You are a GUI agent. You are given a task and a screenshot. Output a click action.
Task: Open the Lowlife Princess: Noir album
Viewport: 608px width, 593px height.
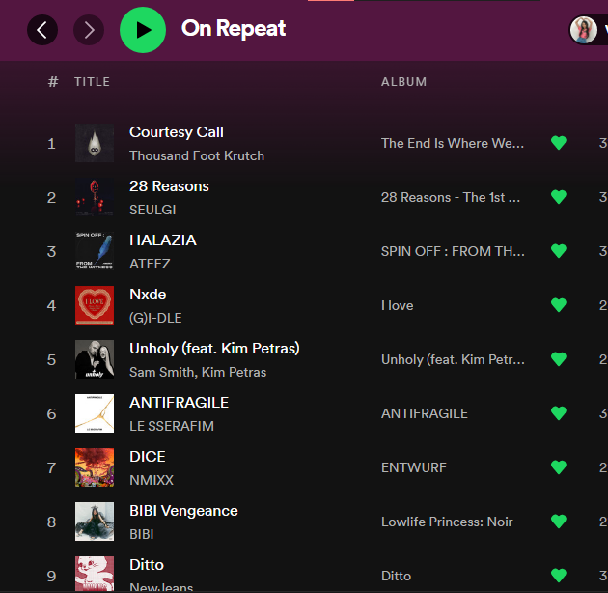click(x=447, y=522)
